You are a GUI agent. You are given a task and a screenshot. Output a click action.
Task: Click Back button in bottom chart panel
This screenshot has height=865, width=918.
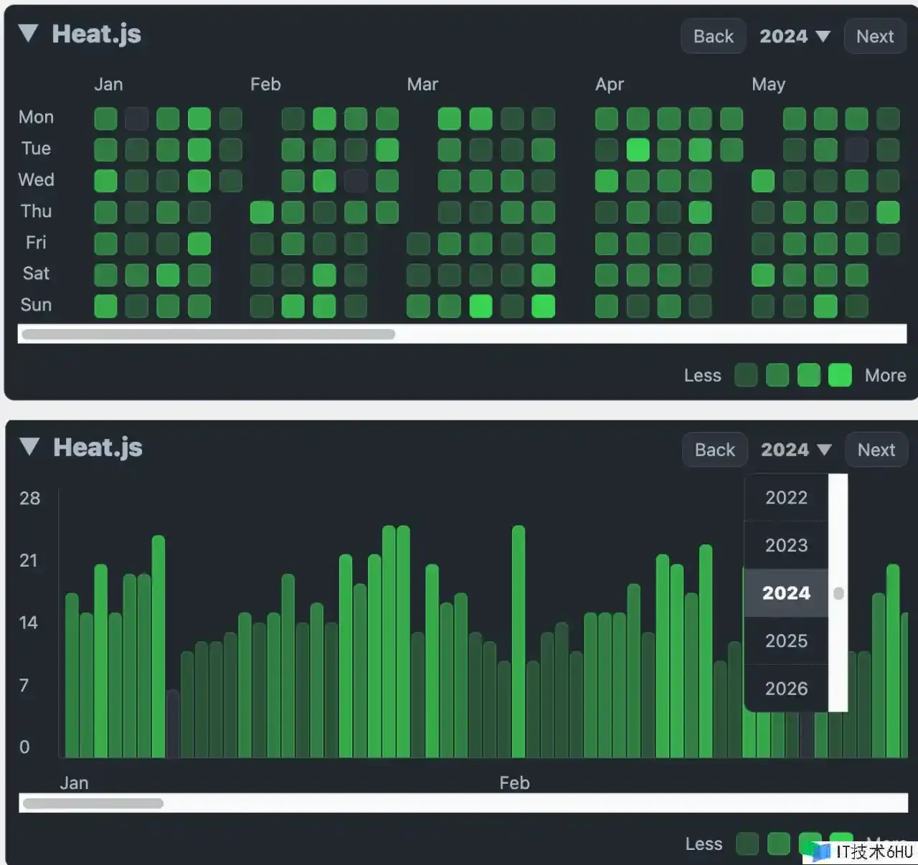(714, 450)
